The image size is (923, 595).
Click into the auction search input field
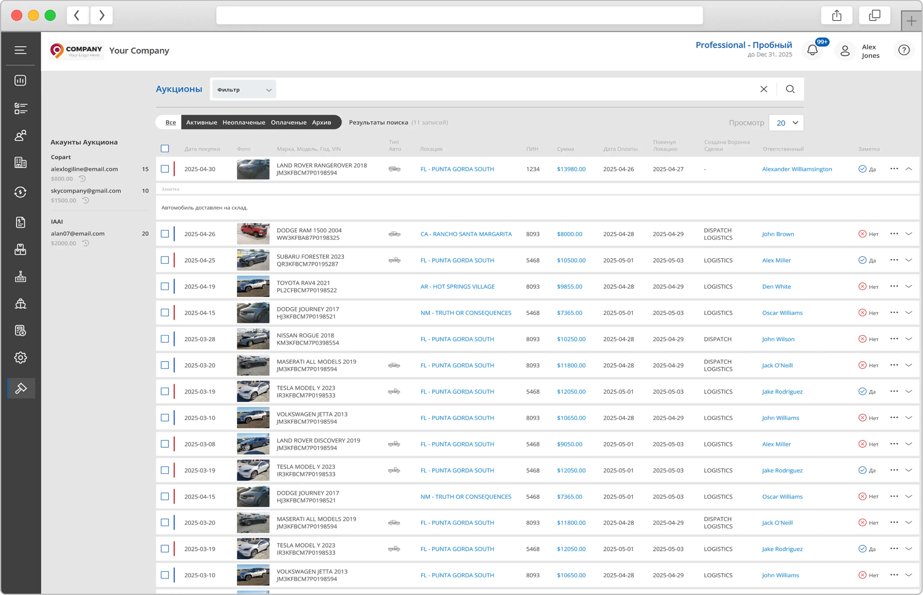coord(516,89)
